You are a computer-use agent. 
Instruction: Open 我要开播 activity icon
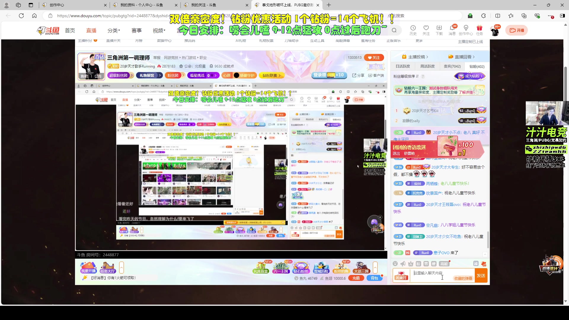[x=88, y=268]
